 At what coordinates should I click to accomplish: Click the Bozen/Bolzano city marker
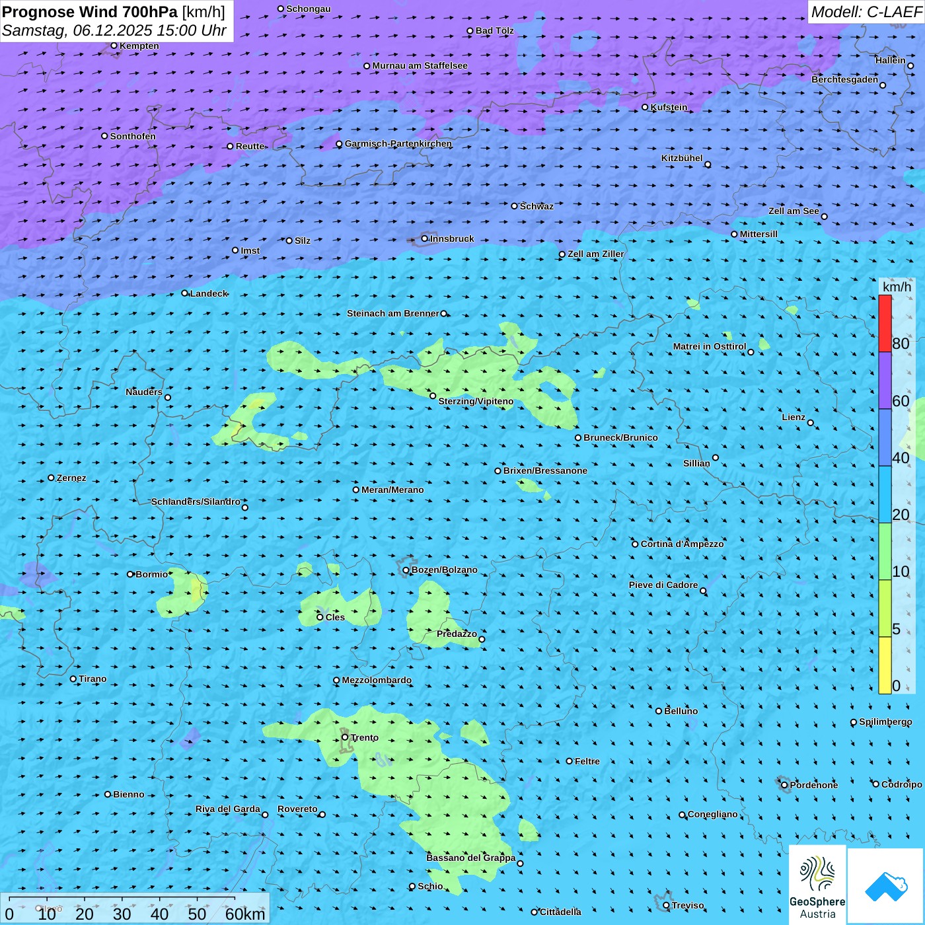pyautogui.click(x=406, y=570)
